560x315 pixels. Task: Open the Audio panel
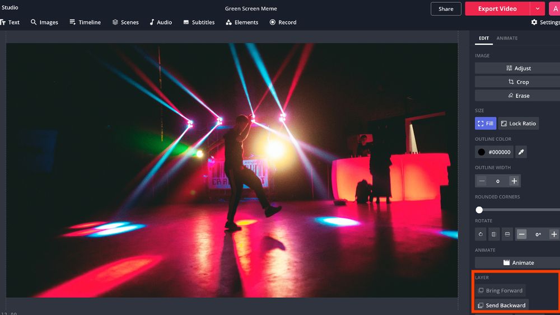click(x=160, y=22)
